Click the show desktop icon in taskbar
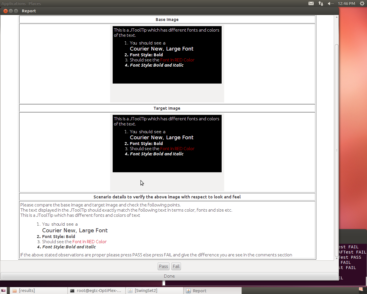Screen dimensions: 367x294 pyautogui.click(x=3, y=291)
